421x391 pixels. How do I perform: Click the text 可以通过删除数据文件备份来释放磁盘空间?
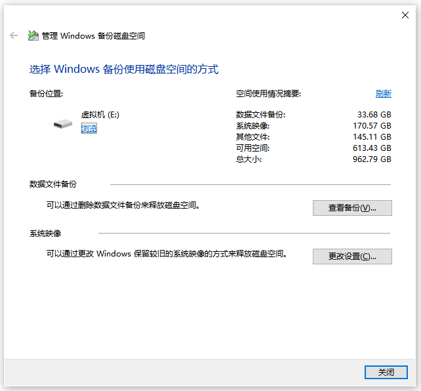click(123, 205)
